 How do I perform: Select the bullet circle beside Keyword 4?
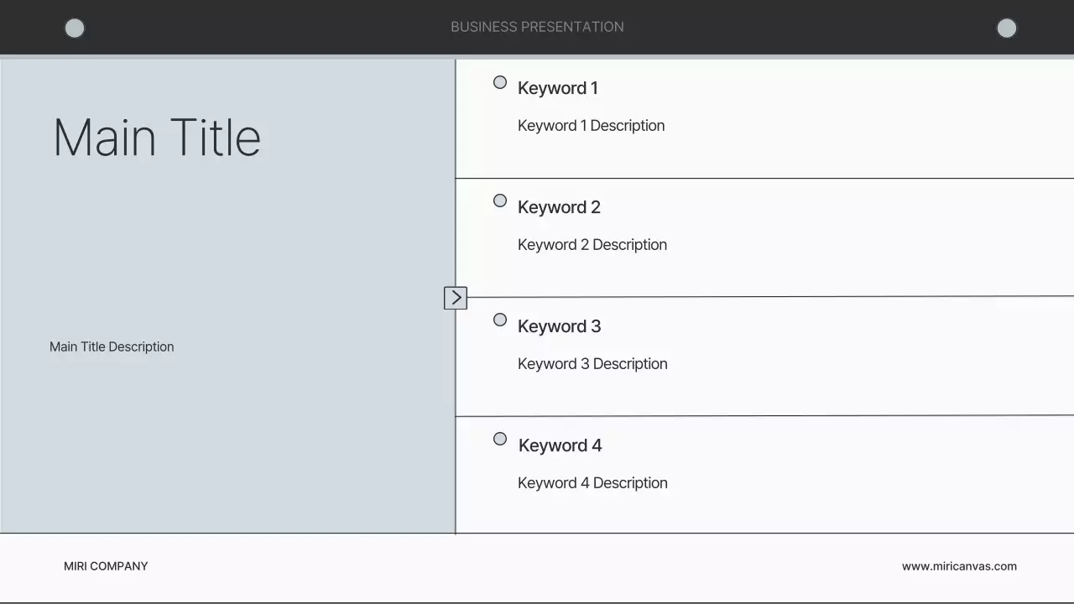[x=500, y=439]
